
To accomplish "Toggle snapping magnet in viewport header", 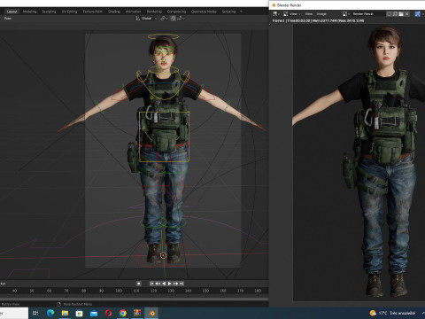I will [x=173, y=19].
